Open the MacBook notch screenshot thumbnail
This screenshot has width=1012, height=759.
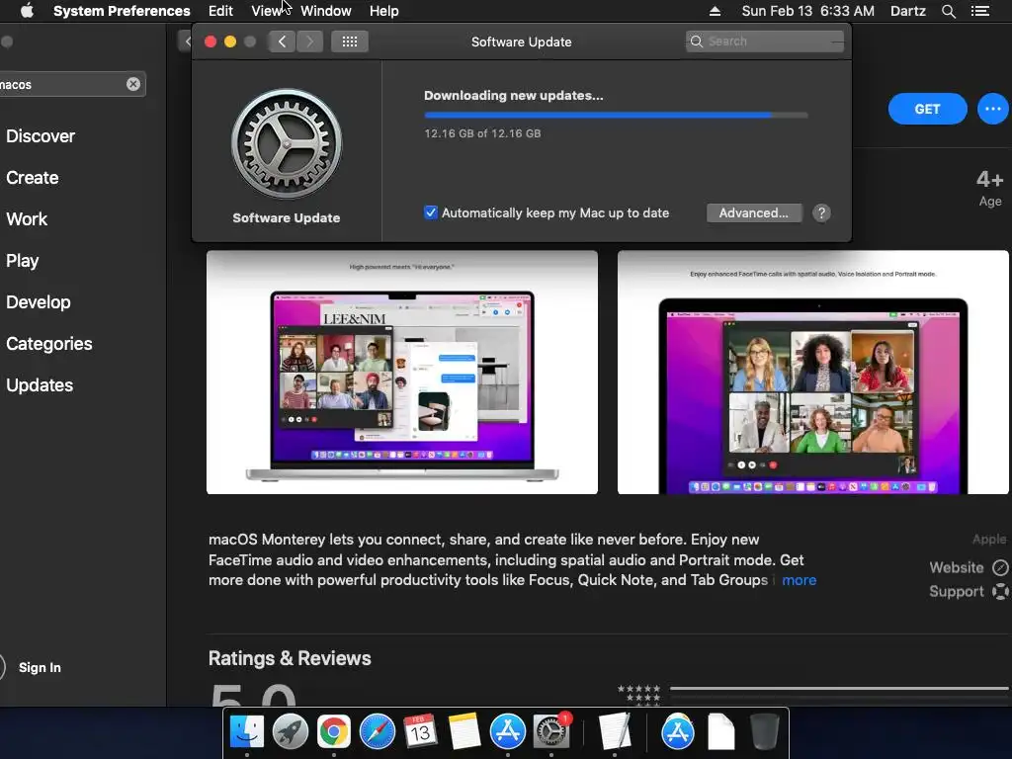(402, 373)
